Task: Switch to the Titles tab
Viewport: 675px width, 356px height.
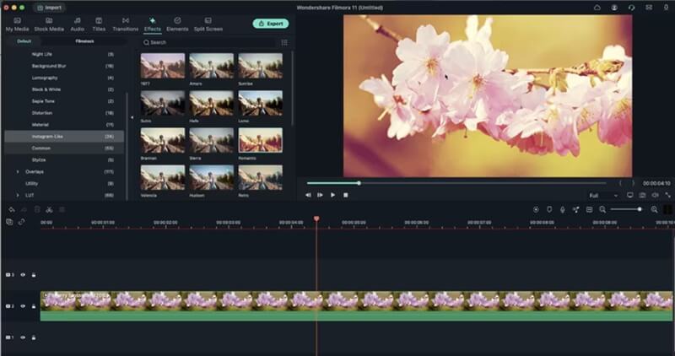Action: tap(99, 24)
